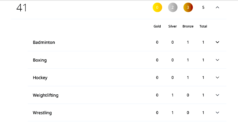
Task: Select the Wrestling sport name
Action: [x=42, y=113]
